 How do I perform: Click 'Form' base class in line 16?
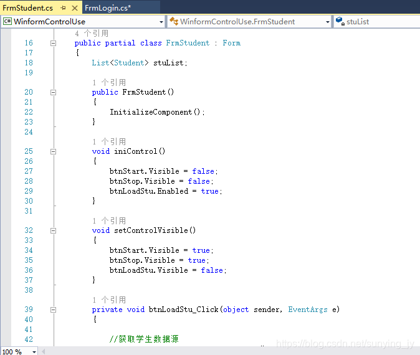point(232,43)
